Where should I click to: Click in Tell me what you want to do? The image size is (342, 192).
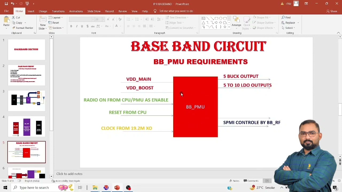pyautogui.click(x=176, y=11)
